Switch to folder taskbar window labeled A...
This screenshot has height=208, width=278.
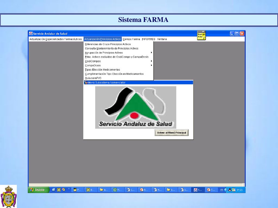tap(104, 190)
